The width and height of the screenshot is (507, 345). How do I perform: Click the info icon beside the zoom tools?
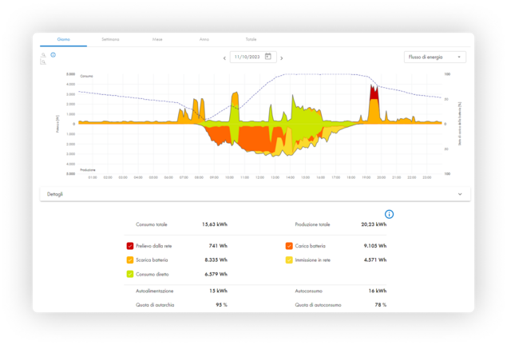(x=53, y=55)
